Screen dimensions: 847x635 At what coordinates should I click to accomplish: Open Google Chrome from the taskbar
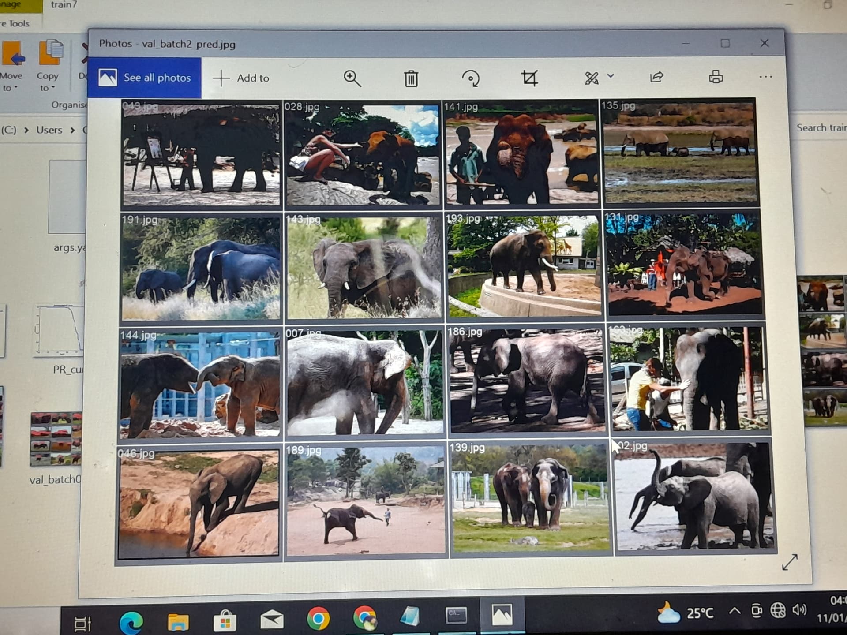point(318,618)
